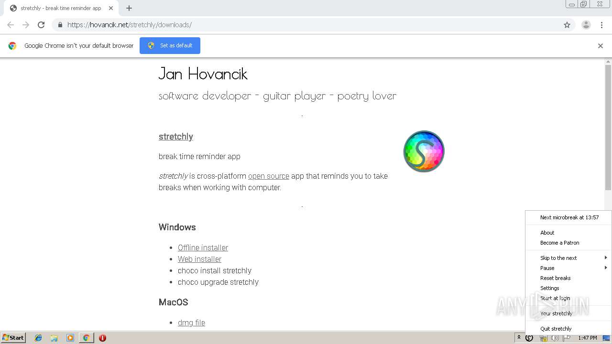Viewport: 612px width, 344px height.
Task: Select the stretchly break time reminder tab
Action: pyautogui.click(x=61, y=8)
